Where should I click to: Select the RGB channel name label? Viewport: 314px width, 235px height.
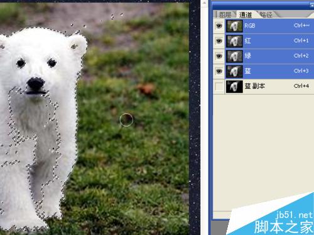250,26
